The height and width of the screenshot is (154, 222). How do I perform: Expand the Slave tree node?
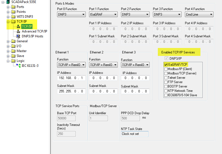pos(8,56)
